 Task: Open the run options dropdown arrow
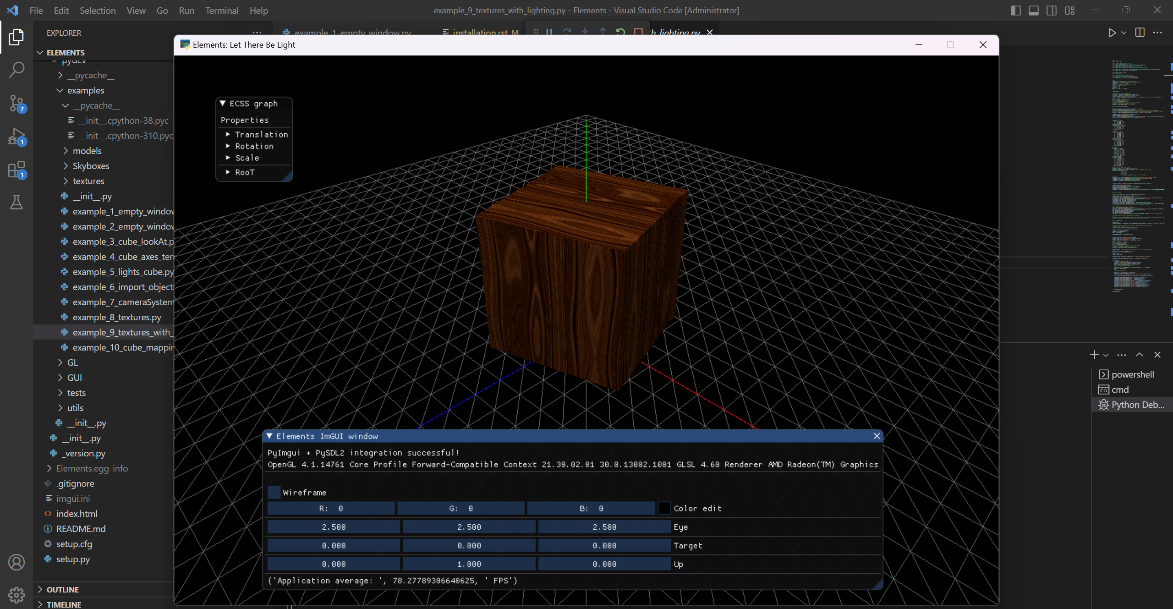[1124, 33]
